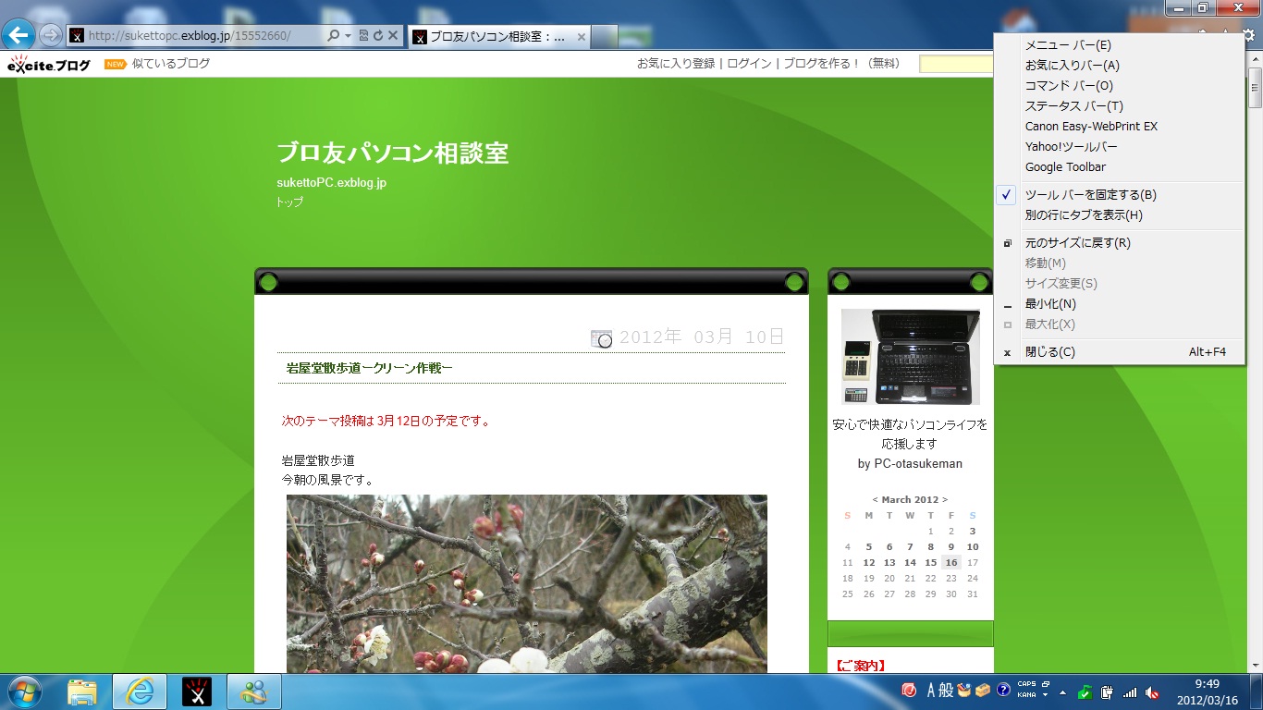Click the IME help question mark icon

tap(1003, 690)
